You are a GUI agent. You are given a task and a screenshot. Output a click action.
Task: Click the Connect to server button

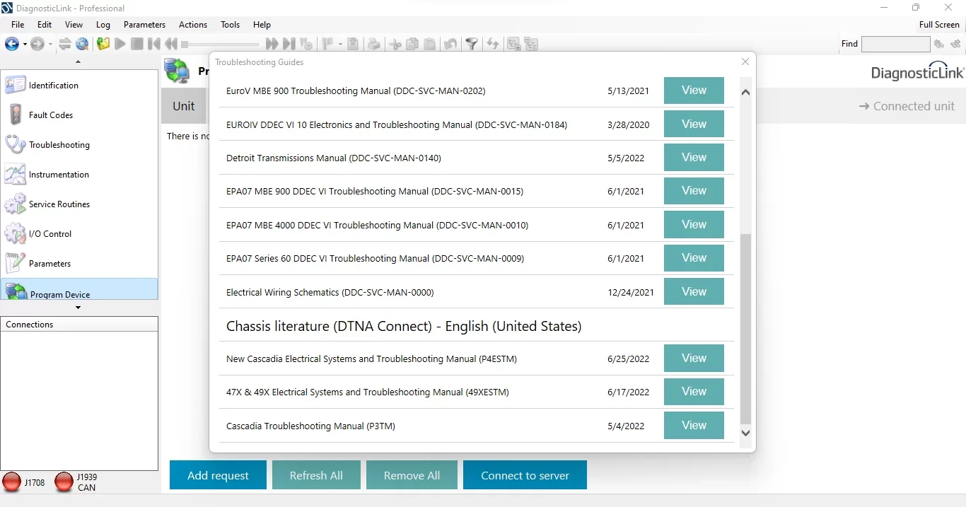525,475
